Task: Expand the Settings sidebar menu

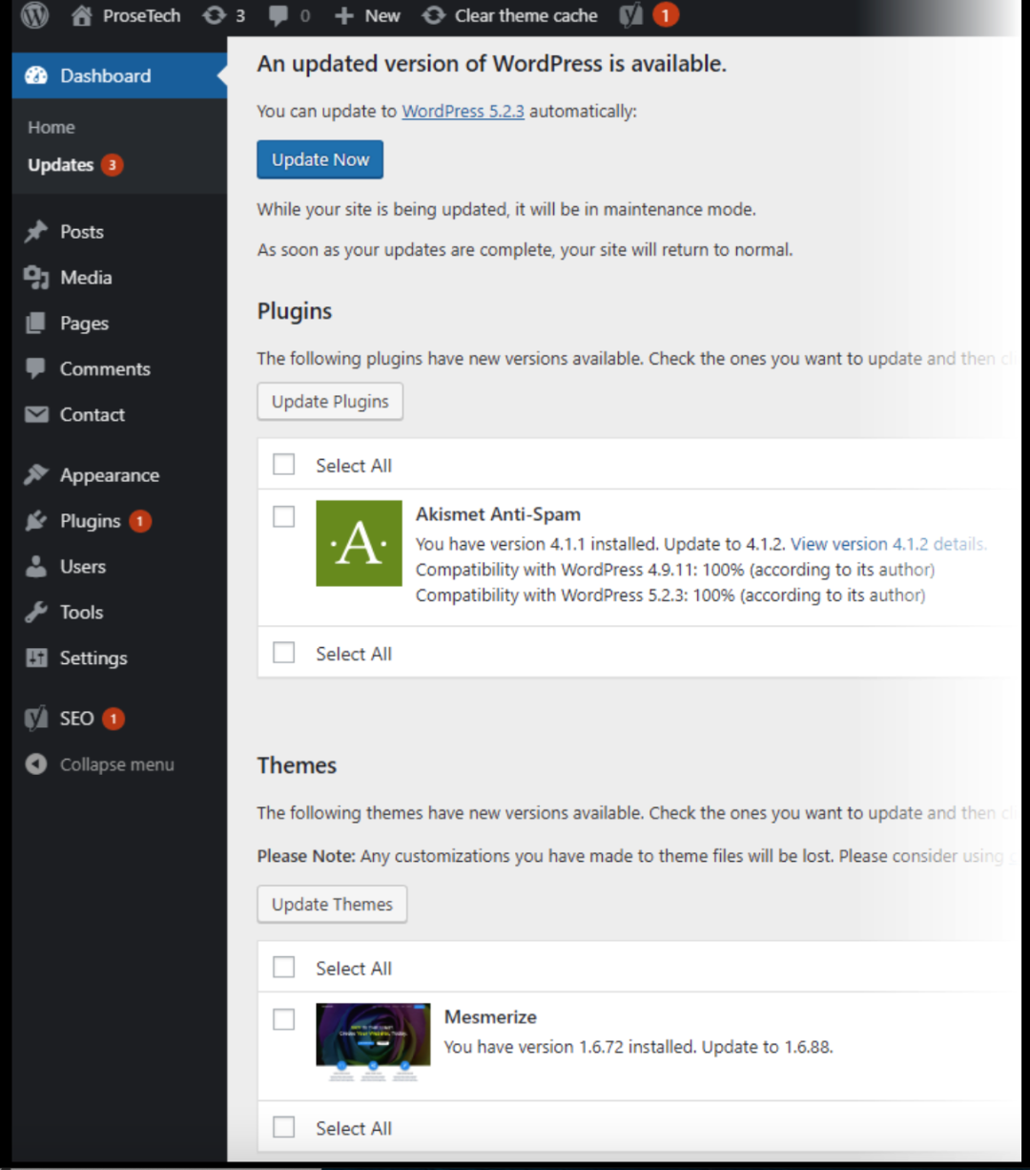Action: click(x=93, y=658)
